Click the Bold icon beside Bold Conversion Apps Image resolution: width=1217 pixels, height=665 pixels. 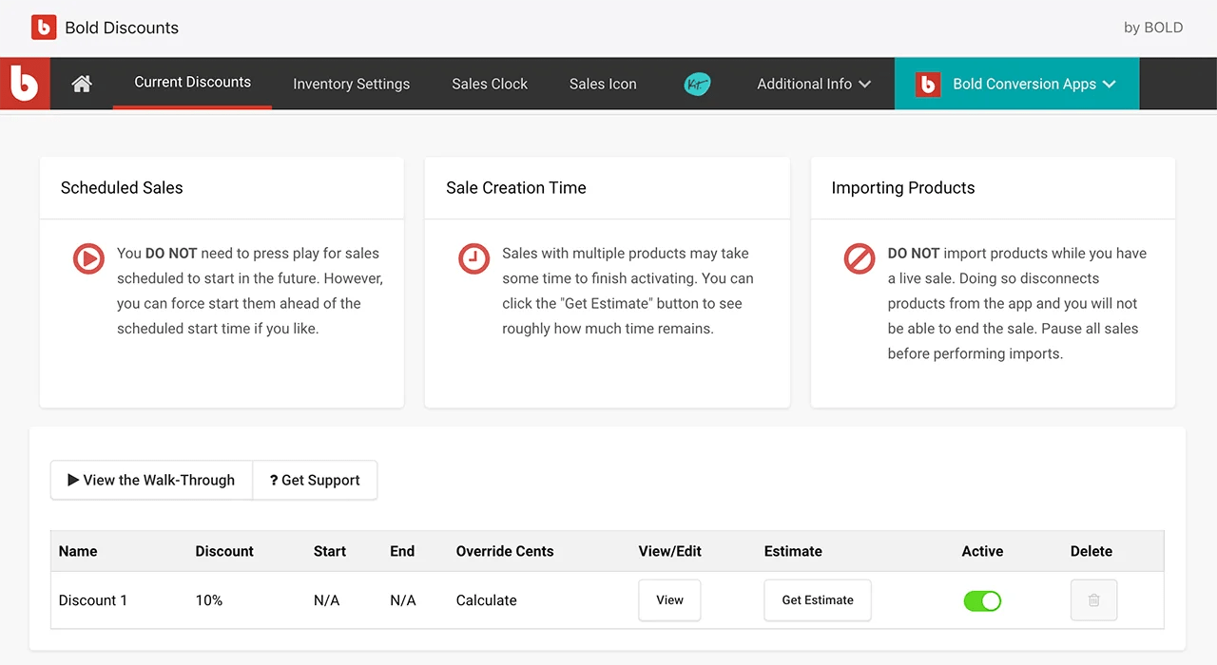pos(927,84)
